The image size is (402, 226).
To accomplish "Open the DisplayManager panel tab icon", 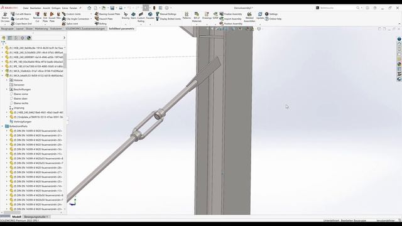I will click(29, 38).
